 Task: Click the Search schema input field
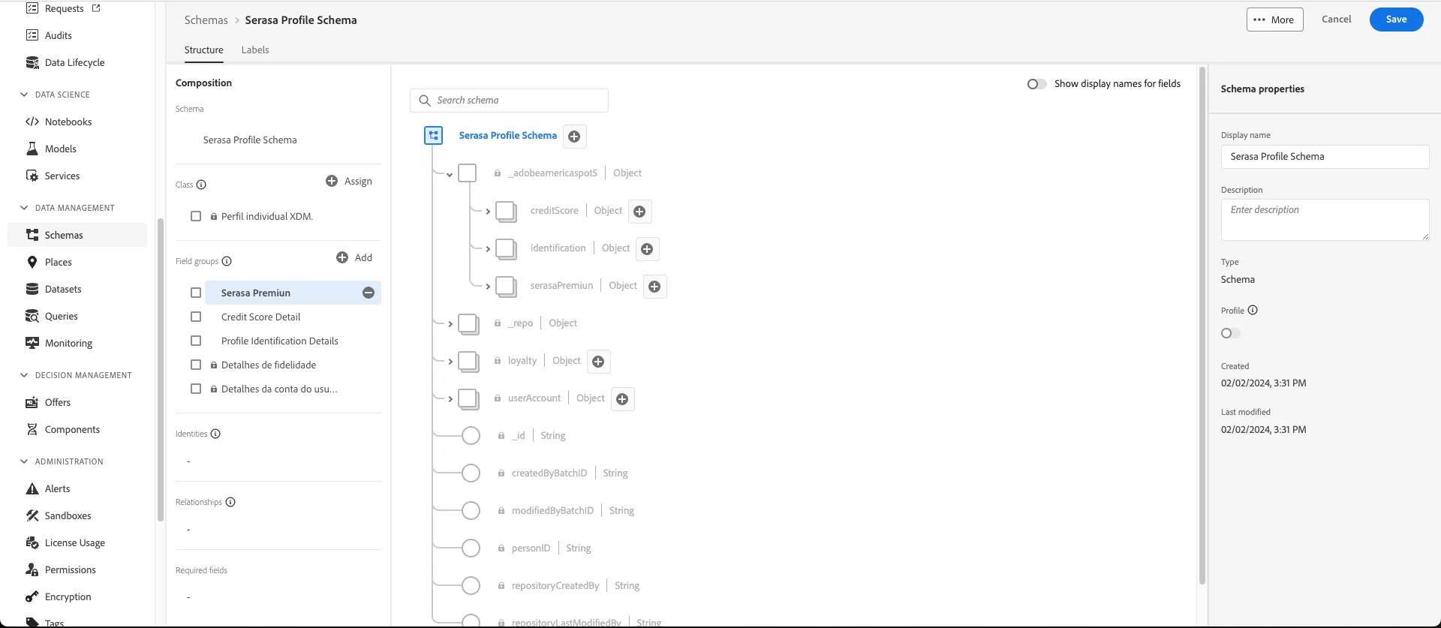509,101
